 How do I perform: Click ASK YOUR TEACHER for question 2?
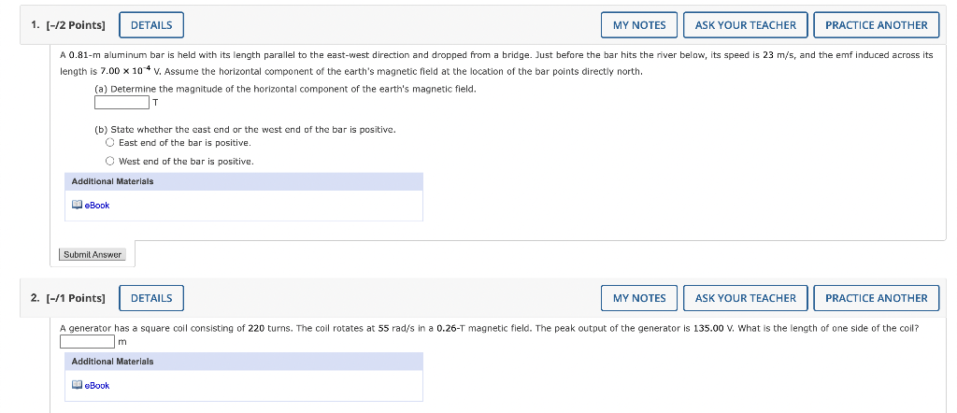746,298
